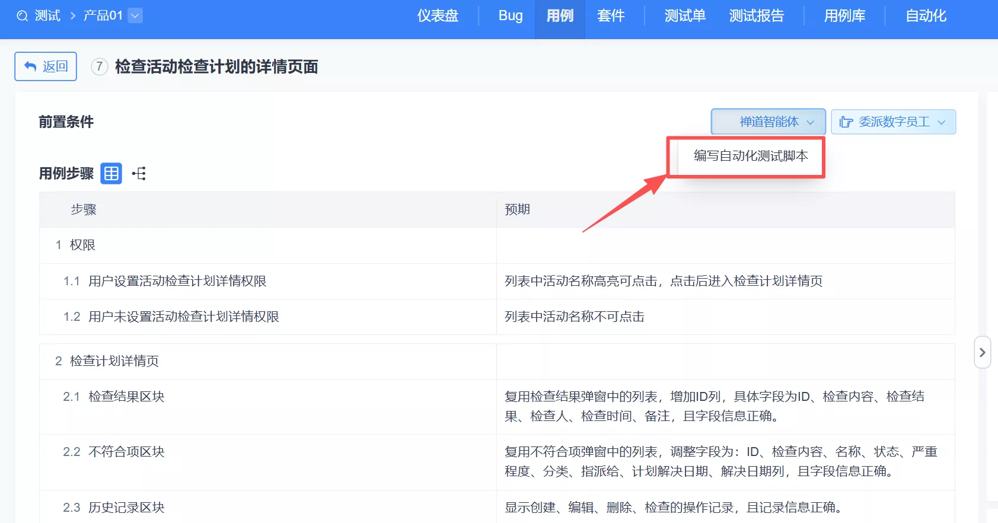Click the case ID 7 badge
The width and height of the screenshot is (998, 523).
(99, 66)
